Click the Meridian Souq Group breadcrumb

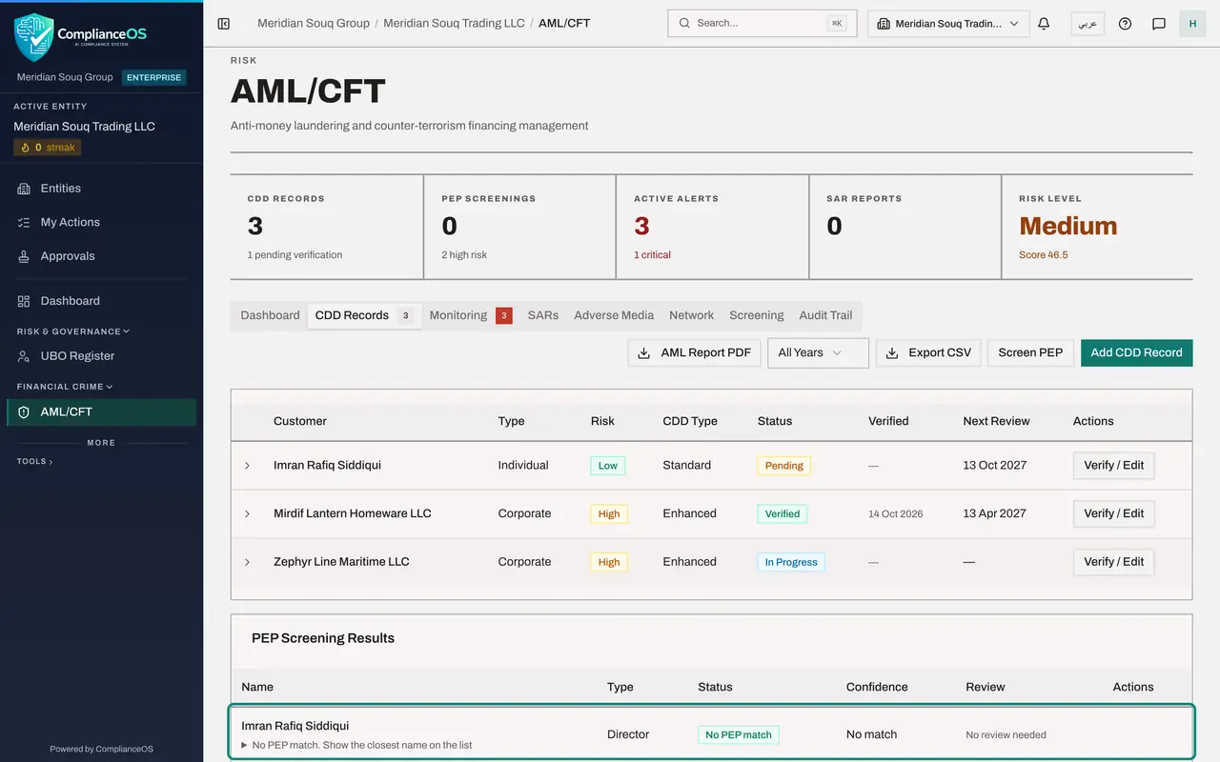[314, 23]
